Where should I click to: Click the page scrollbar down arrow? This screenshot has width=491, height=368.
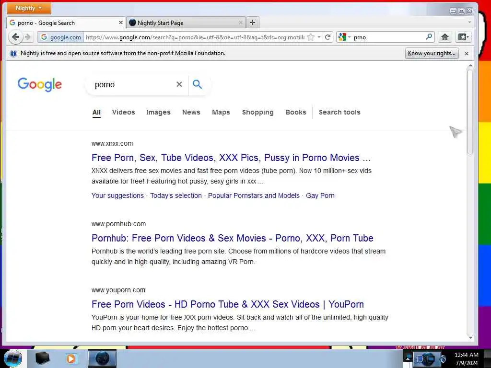tap(470, 338)
